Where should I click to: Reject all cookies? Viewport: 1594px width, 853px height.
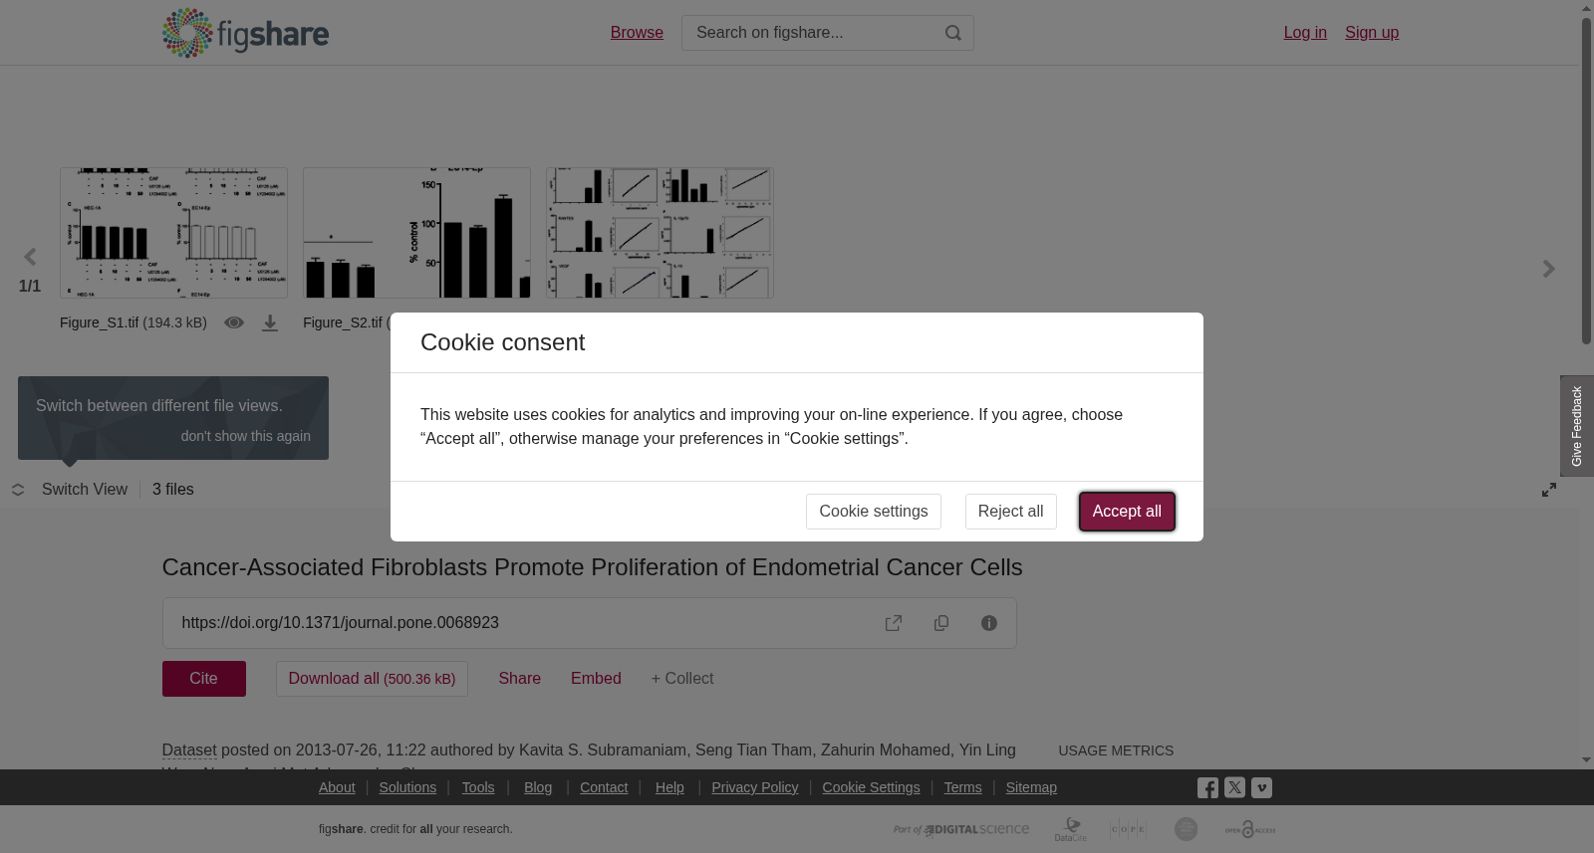[1010, 512]
